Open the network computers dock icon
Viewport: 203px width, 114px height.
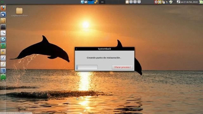click(3, 71)
